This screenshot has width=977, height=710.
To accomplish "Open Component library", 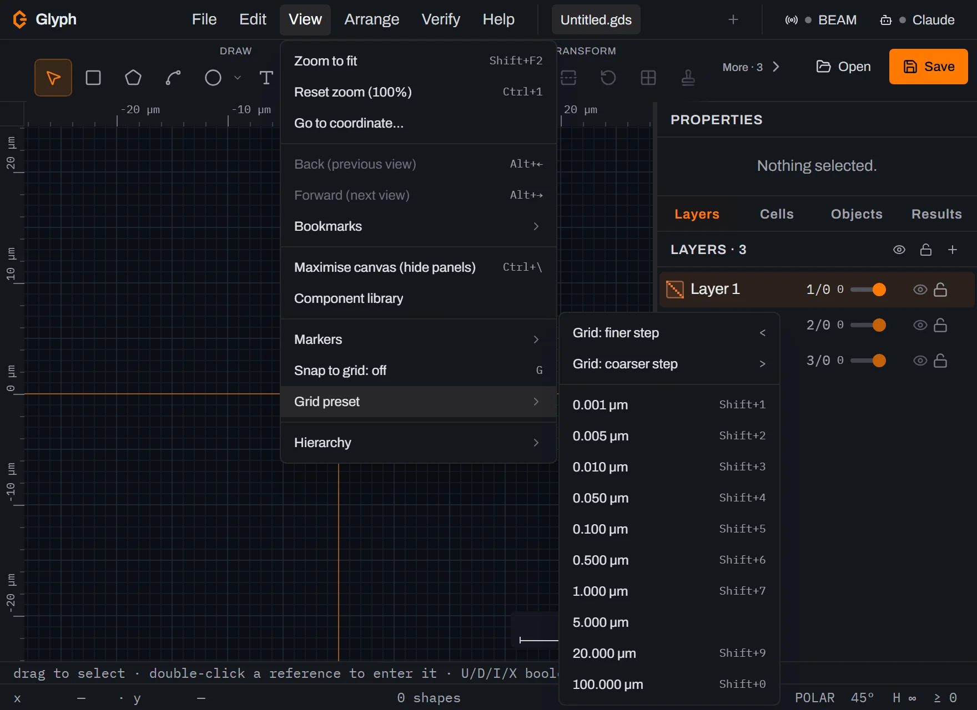I will pos(419,298).
